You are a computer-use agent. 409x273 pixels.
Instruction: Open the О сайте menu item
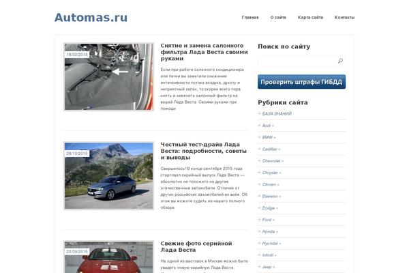coord(278,18)
